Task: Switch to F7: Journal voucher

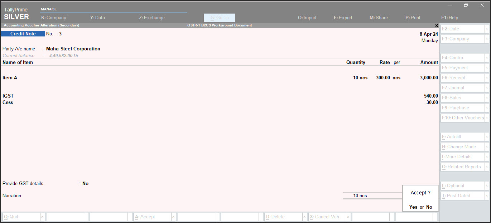Action: pos(463,88)
